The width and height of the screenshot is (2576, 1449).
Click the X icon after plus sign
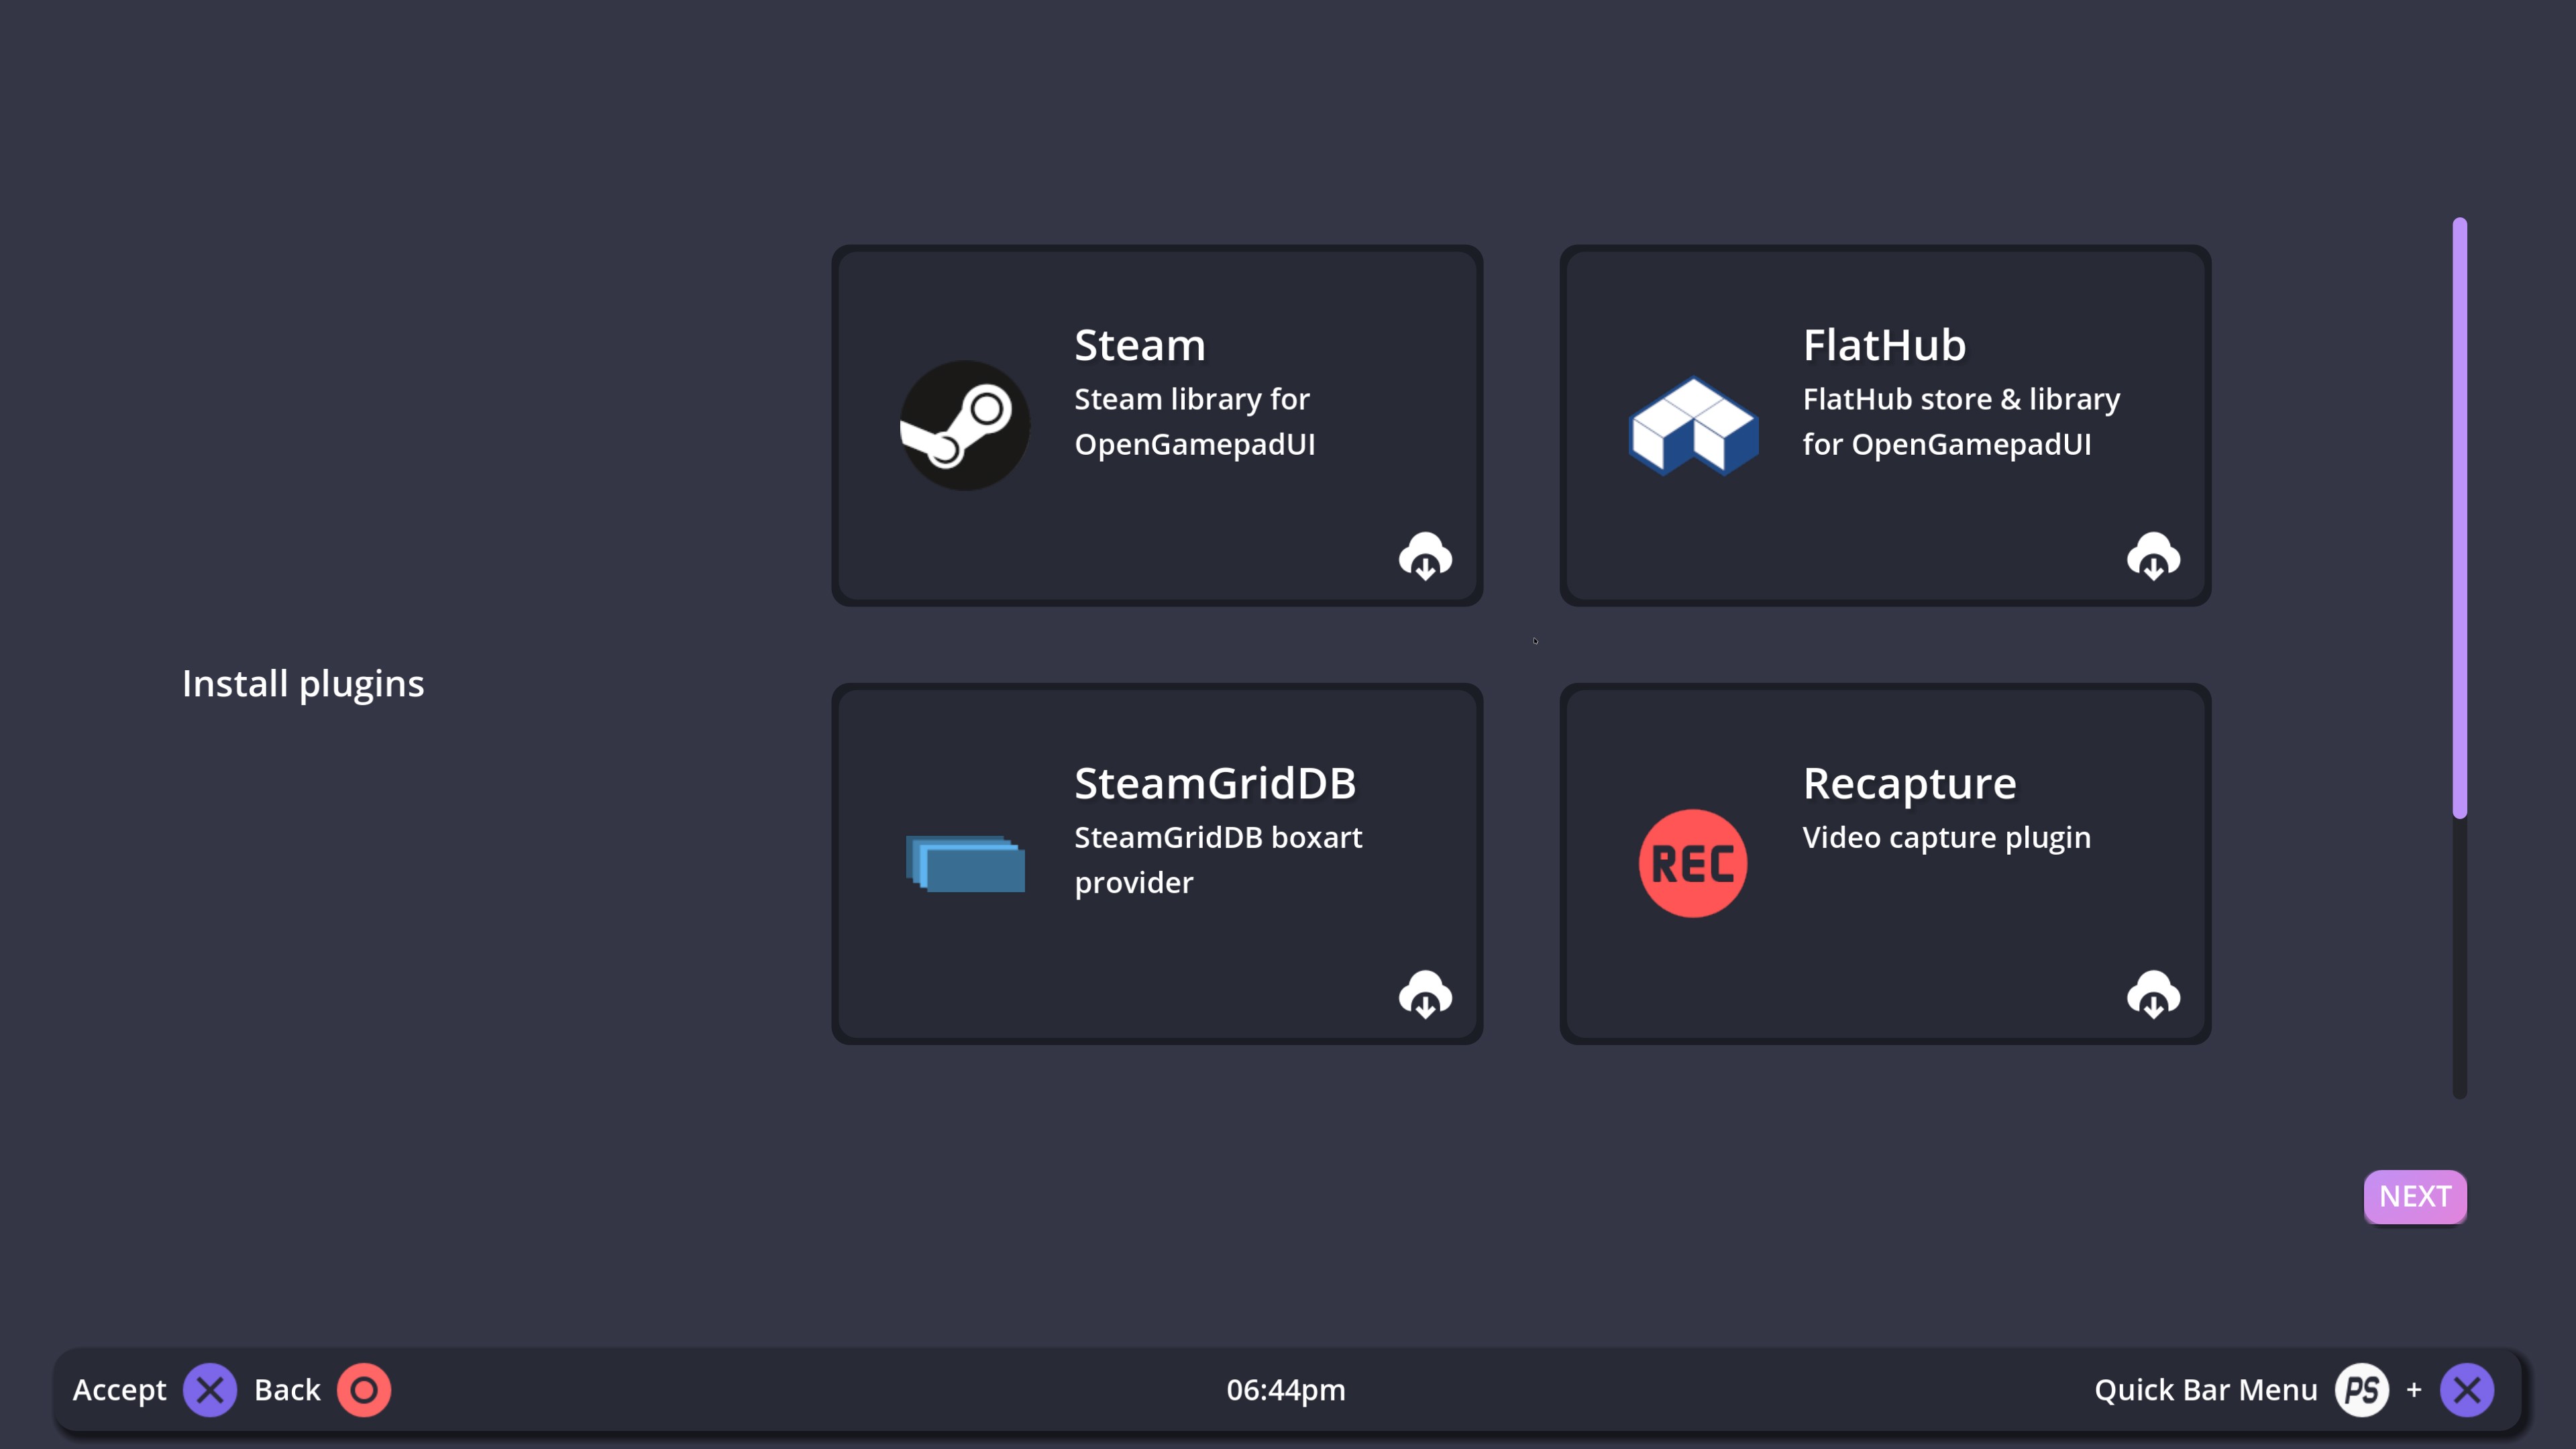(x=2467, y=1390)
